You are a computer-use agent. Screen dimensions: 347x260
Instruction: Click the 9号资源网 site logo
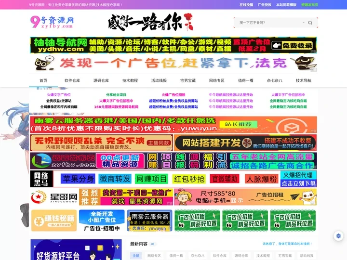52,22
